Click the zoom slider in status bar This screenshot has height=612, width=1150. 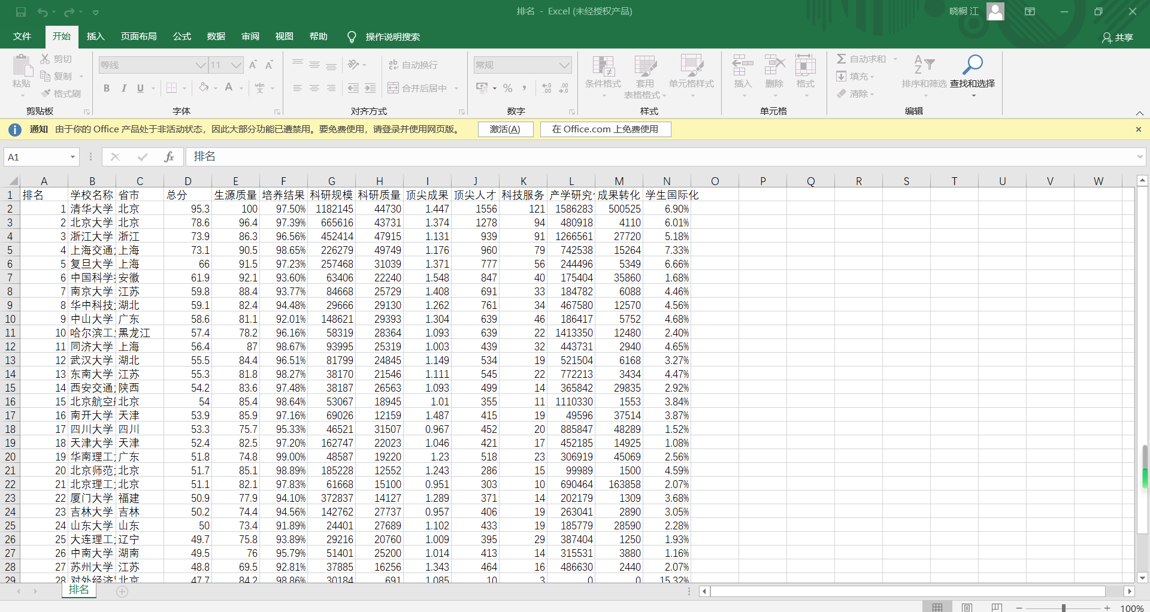tap(1063, 608)
